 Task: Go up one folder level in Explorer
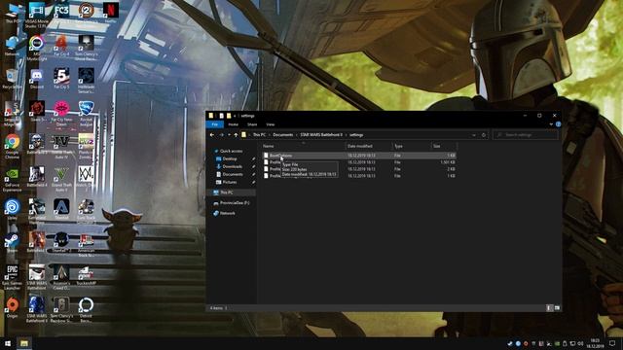click(x=236, y=135)
